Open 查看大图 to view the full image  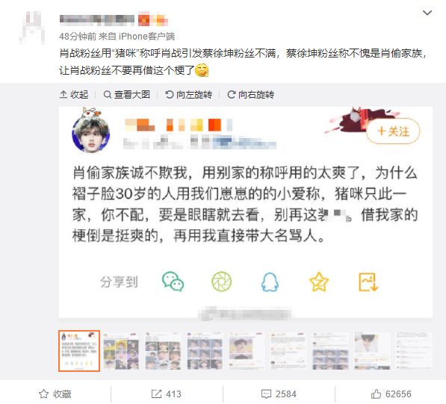pyautogui.click(x=126, y=94)
